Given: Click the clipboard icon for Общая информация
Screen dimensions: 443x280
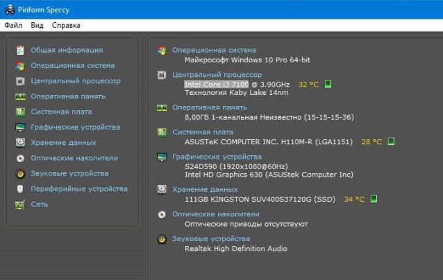Looking at the screenshot, I should pyautogui.click(x=20, y=50).
